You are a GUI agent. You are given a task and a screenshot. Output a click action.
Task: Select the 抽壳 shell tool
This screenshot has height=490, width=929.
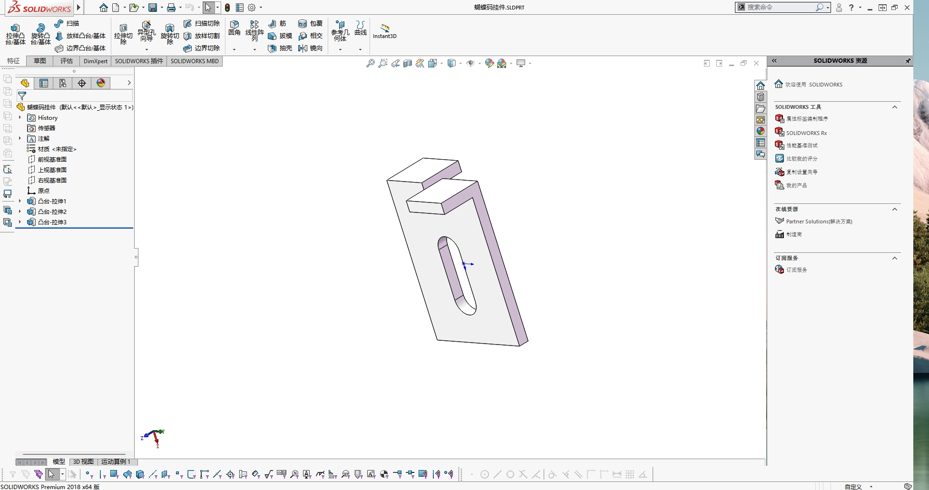pos(280,48)
